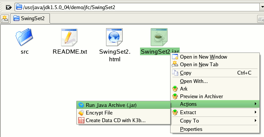Select the SwingSet2.jar coffee cup icon
The width and height of the screenshot is (264, 137).
[x=159, y=37]
